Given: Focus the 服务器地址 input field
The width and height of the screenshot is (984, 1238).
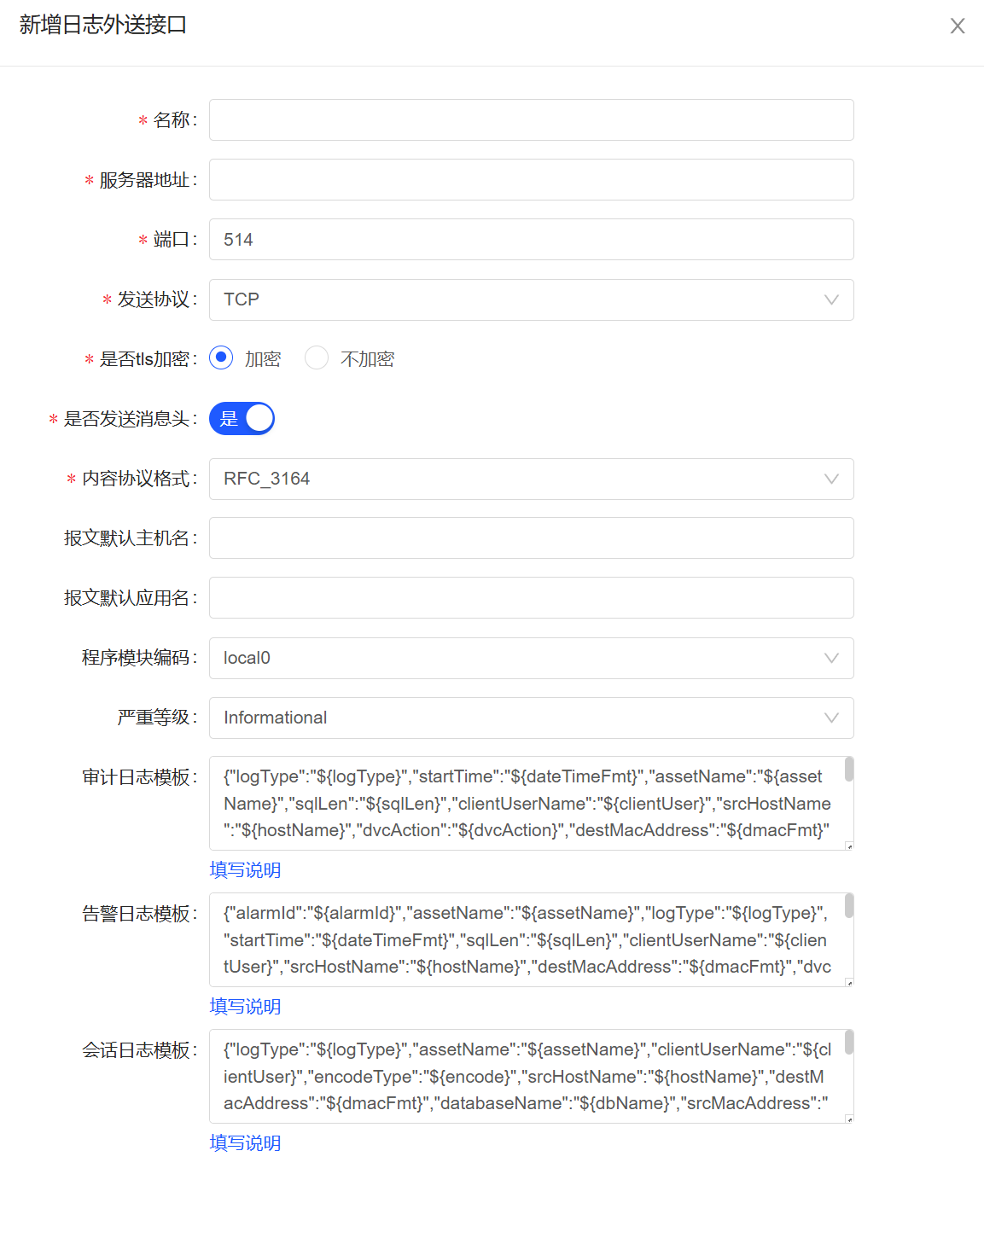Looking at the screenshot, I should [531, 180].
